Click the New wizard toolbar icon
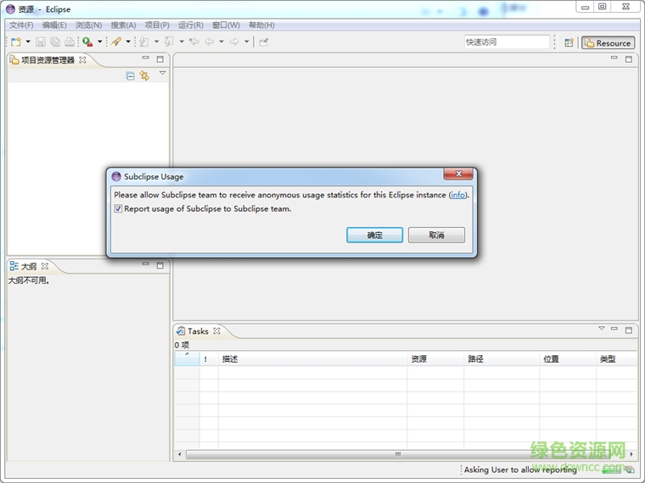The height and width of the screenshot is (483, 645). [x=16, y=42]
